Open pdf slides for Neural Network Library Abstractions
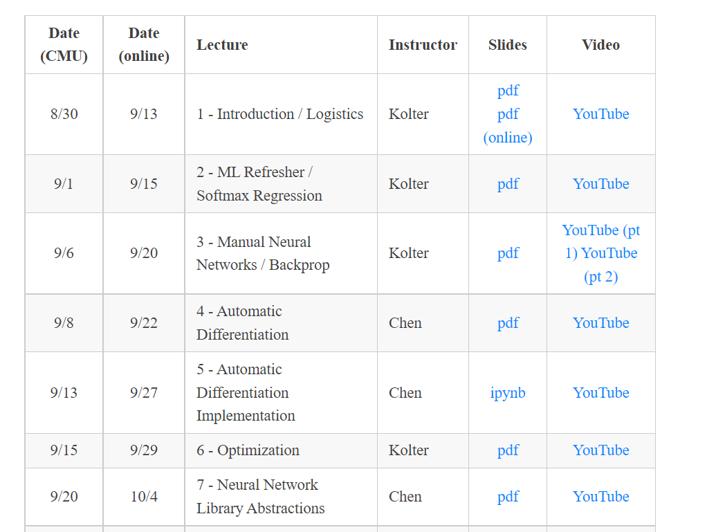This screenshot has width=716, height=532. click(508, 497)
